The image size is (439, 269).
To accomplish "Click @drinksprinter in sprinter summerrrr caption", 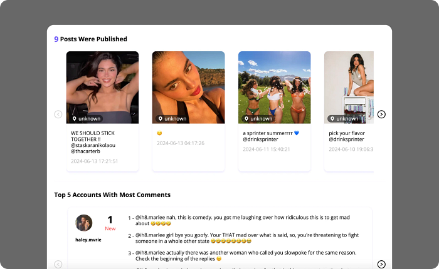I will tap(260, 140).
